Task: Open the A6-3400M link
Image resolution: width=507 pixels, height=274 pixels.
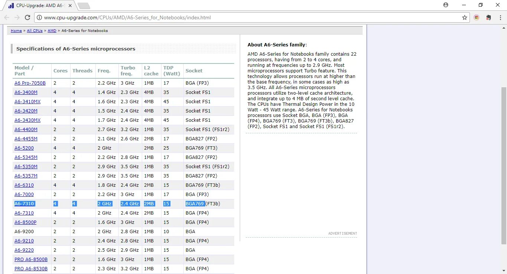Action: pyautogui.click(x=26, y=92)
